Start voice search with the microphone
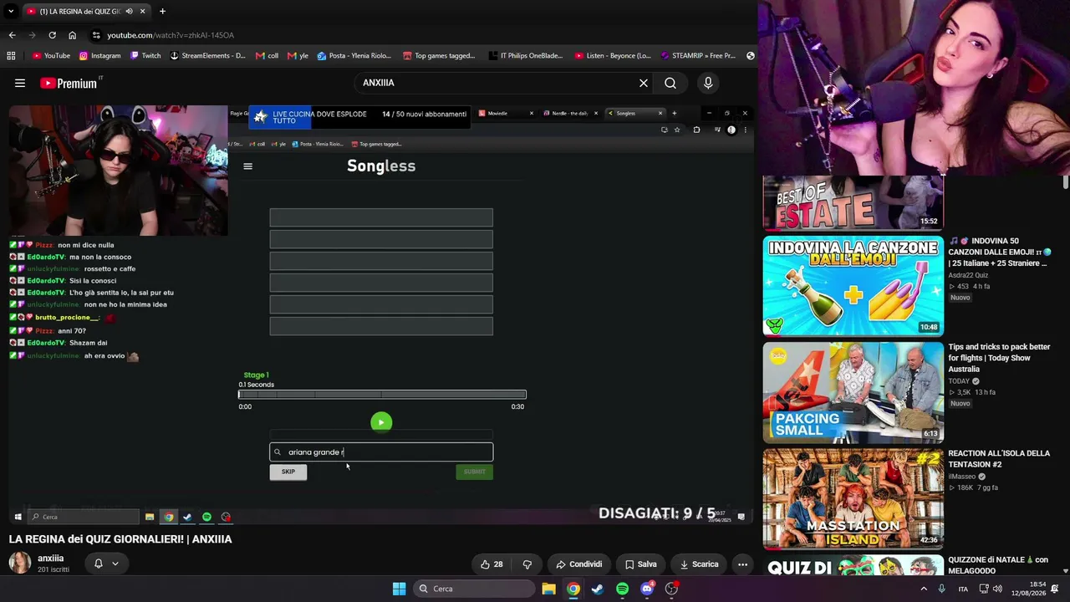Image resolution: width=1070 pixels, height=602 pixels. (x=708, y=83)
